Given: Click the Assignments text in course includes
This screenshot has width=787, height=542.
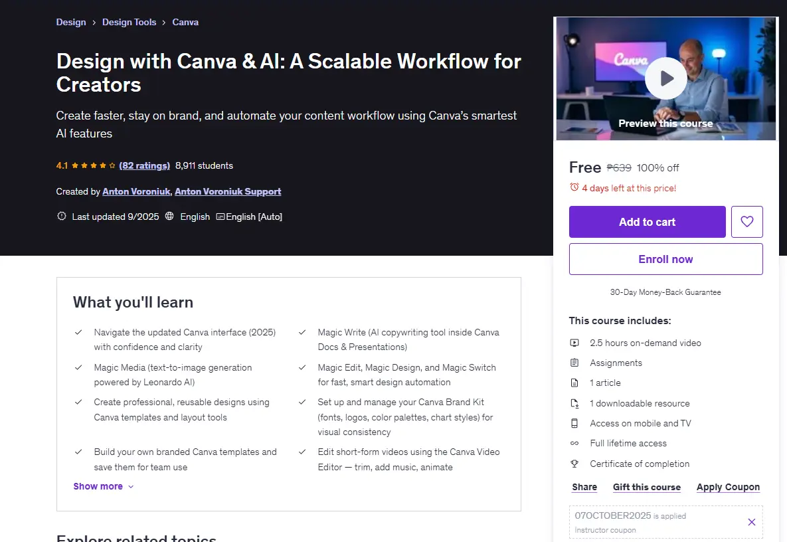Looking at the screenshot, I should coord(616,363).
